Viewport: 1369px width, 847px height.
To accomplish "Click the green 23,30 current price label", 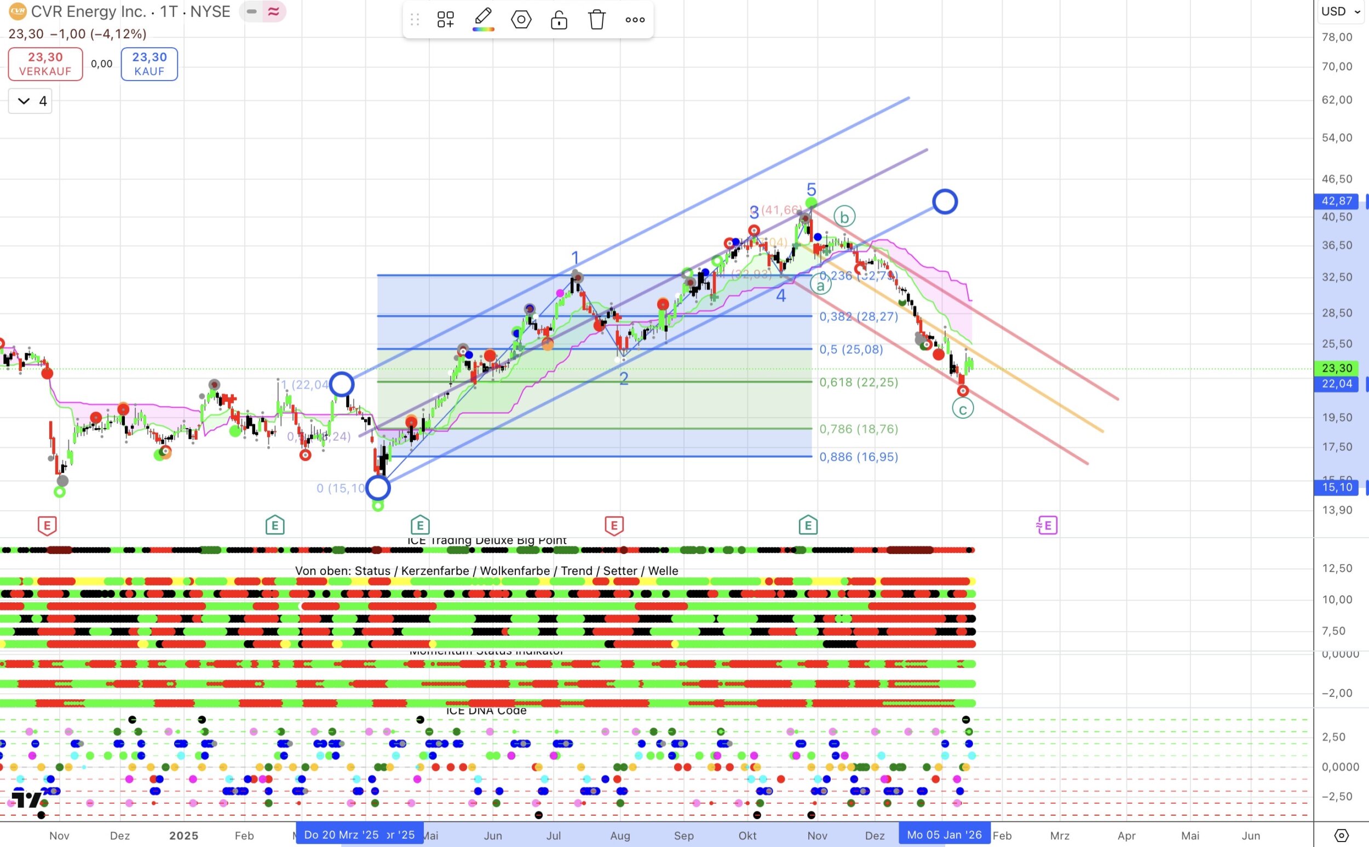I will pyautogui.click(x=1336, y=368).
